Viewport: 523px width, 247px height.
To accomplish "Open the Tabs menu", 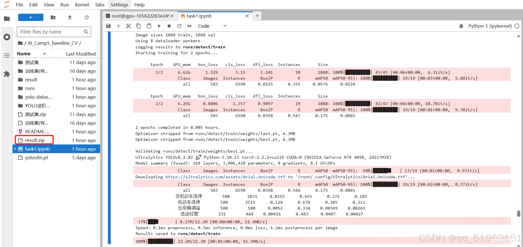I will pyautogui.click(x=100, y=5).
